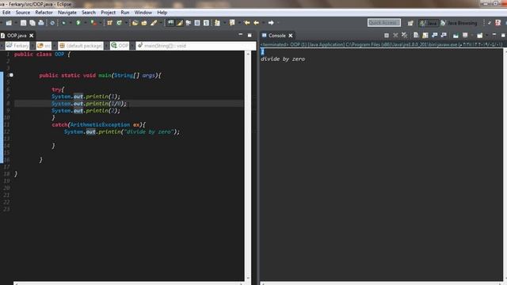Image resolution: width=507 pixels, height=285 pixels.
Task: Open the dropdown arrow next to Run icon
Action: (86, 23)
